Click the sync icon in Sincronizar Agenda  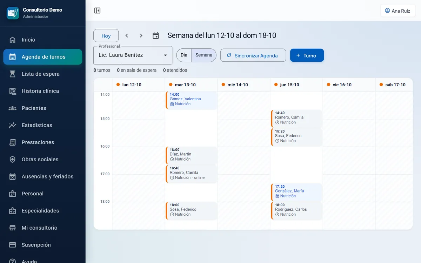coord(229,55)
